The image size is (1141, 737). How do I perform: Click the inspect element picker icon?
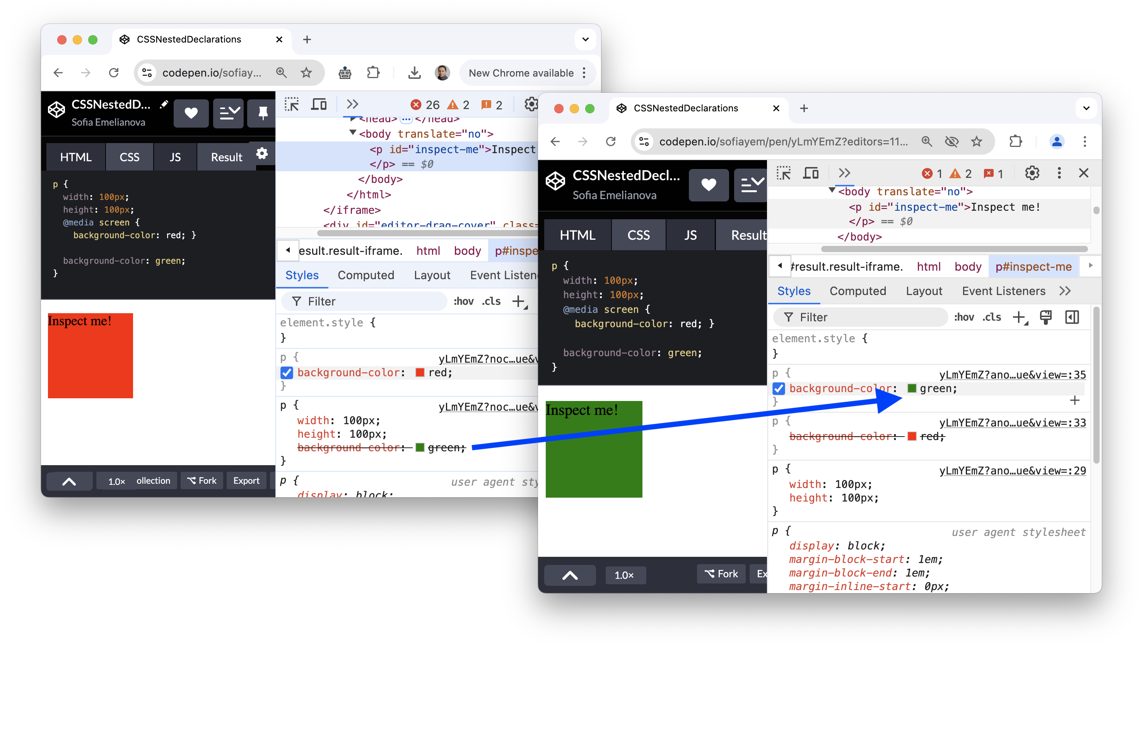(292, 104)
